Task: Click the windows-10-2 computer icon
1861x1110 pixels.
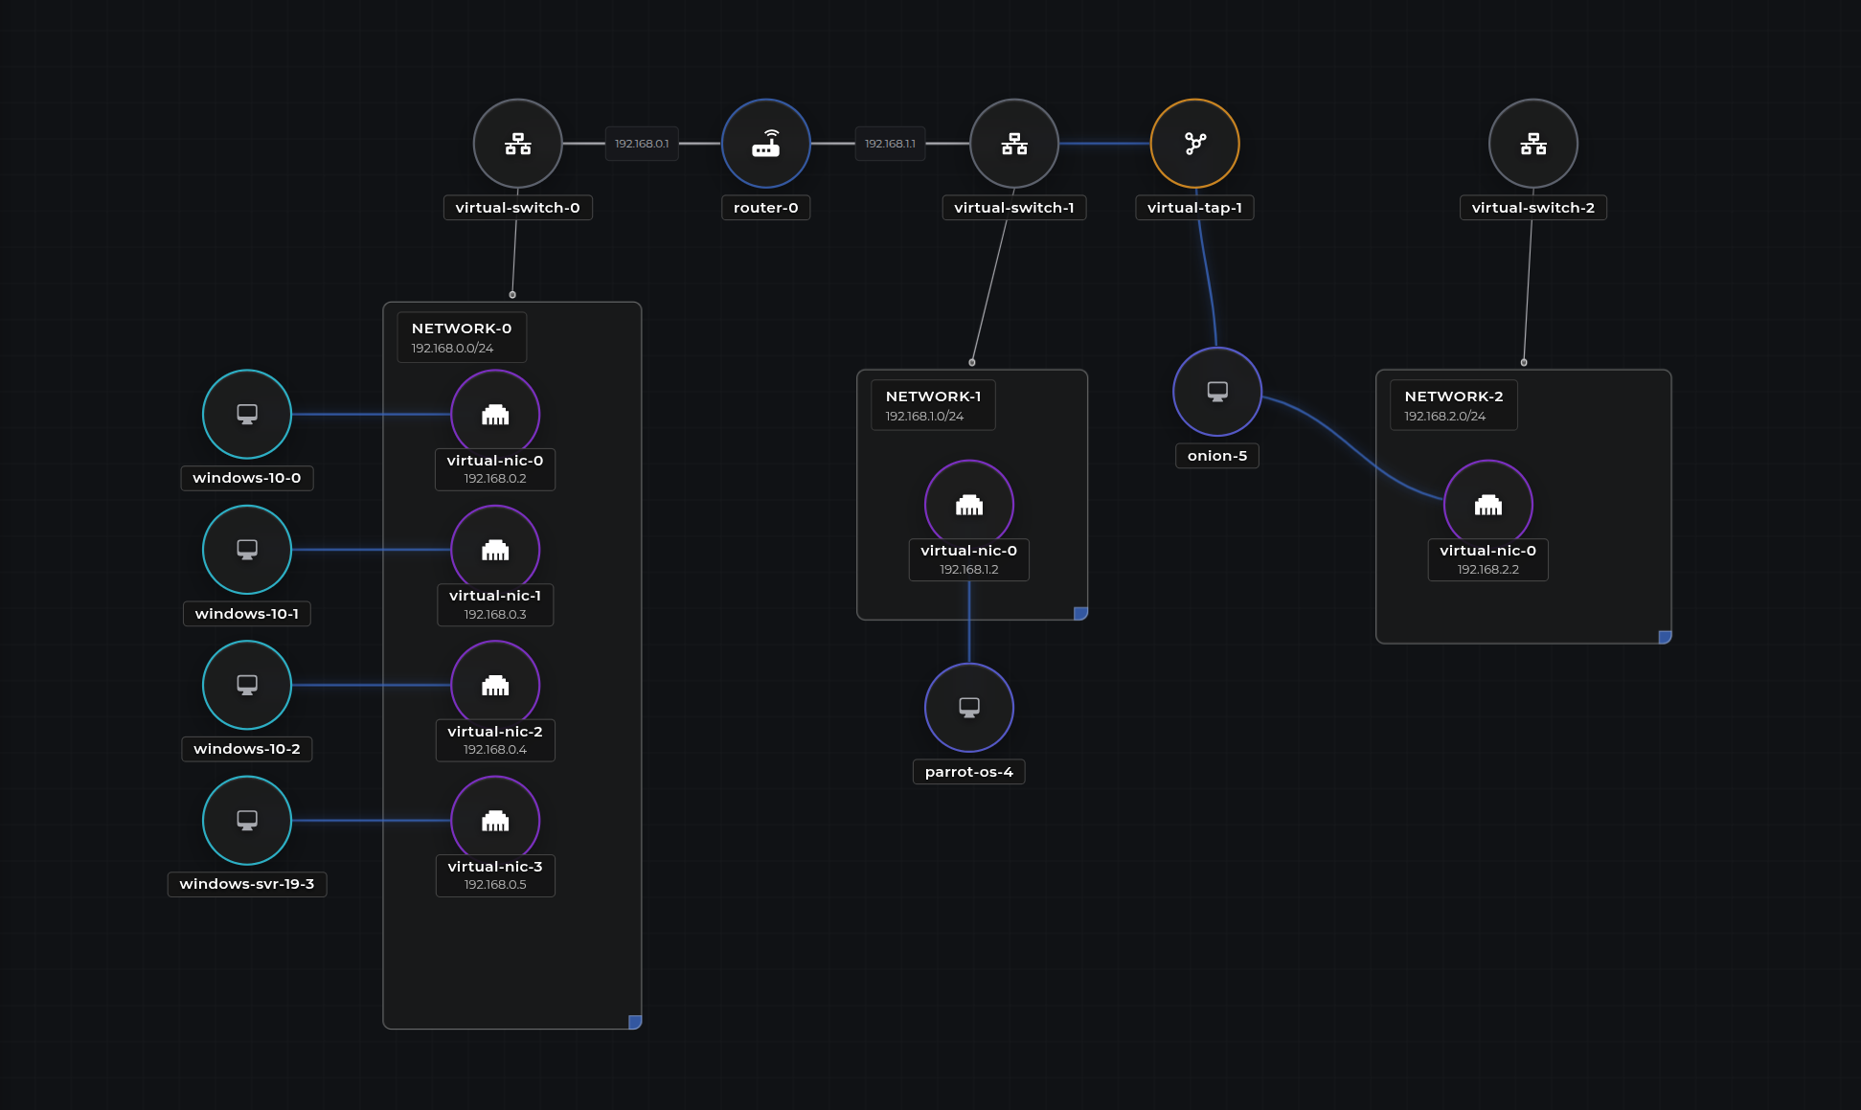Action: [246, 685]
